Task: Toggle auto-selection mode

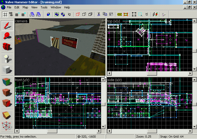Action: point(140,14)
